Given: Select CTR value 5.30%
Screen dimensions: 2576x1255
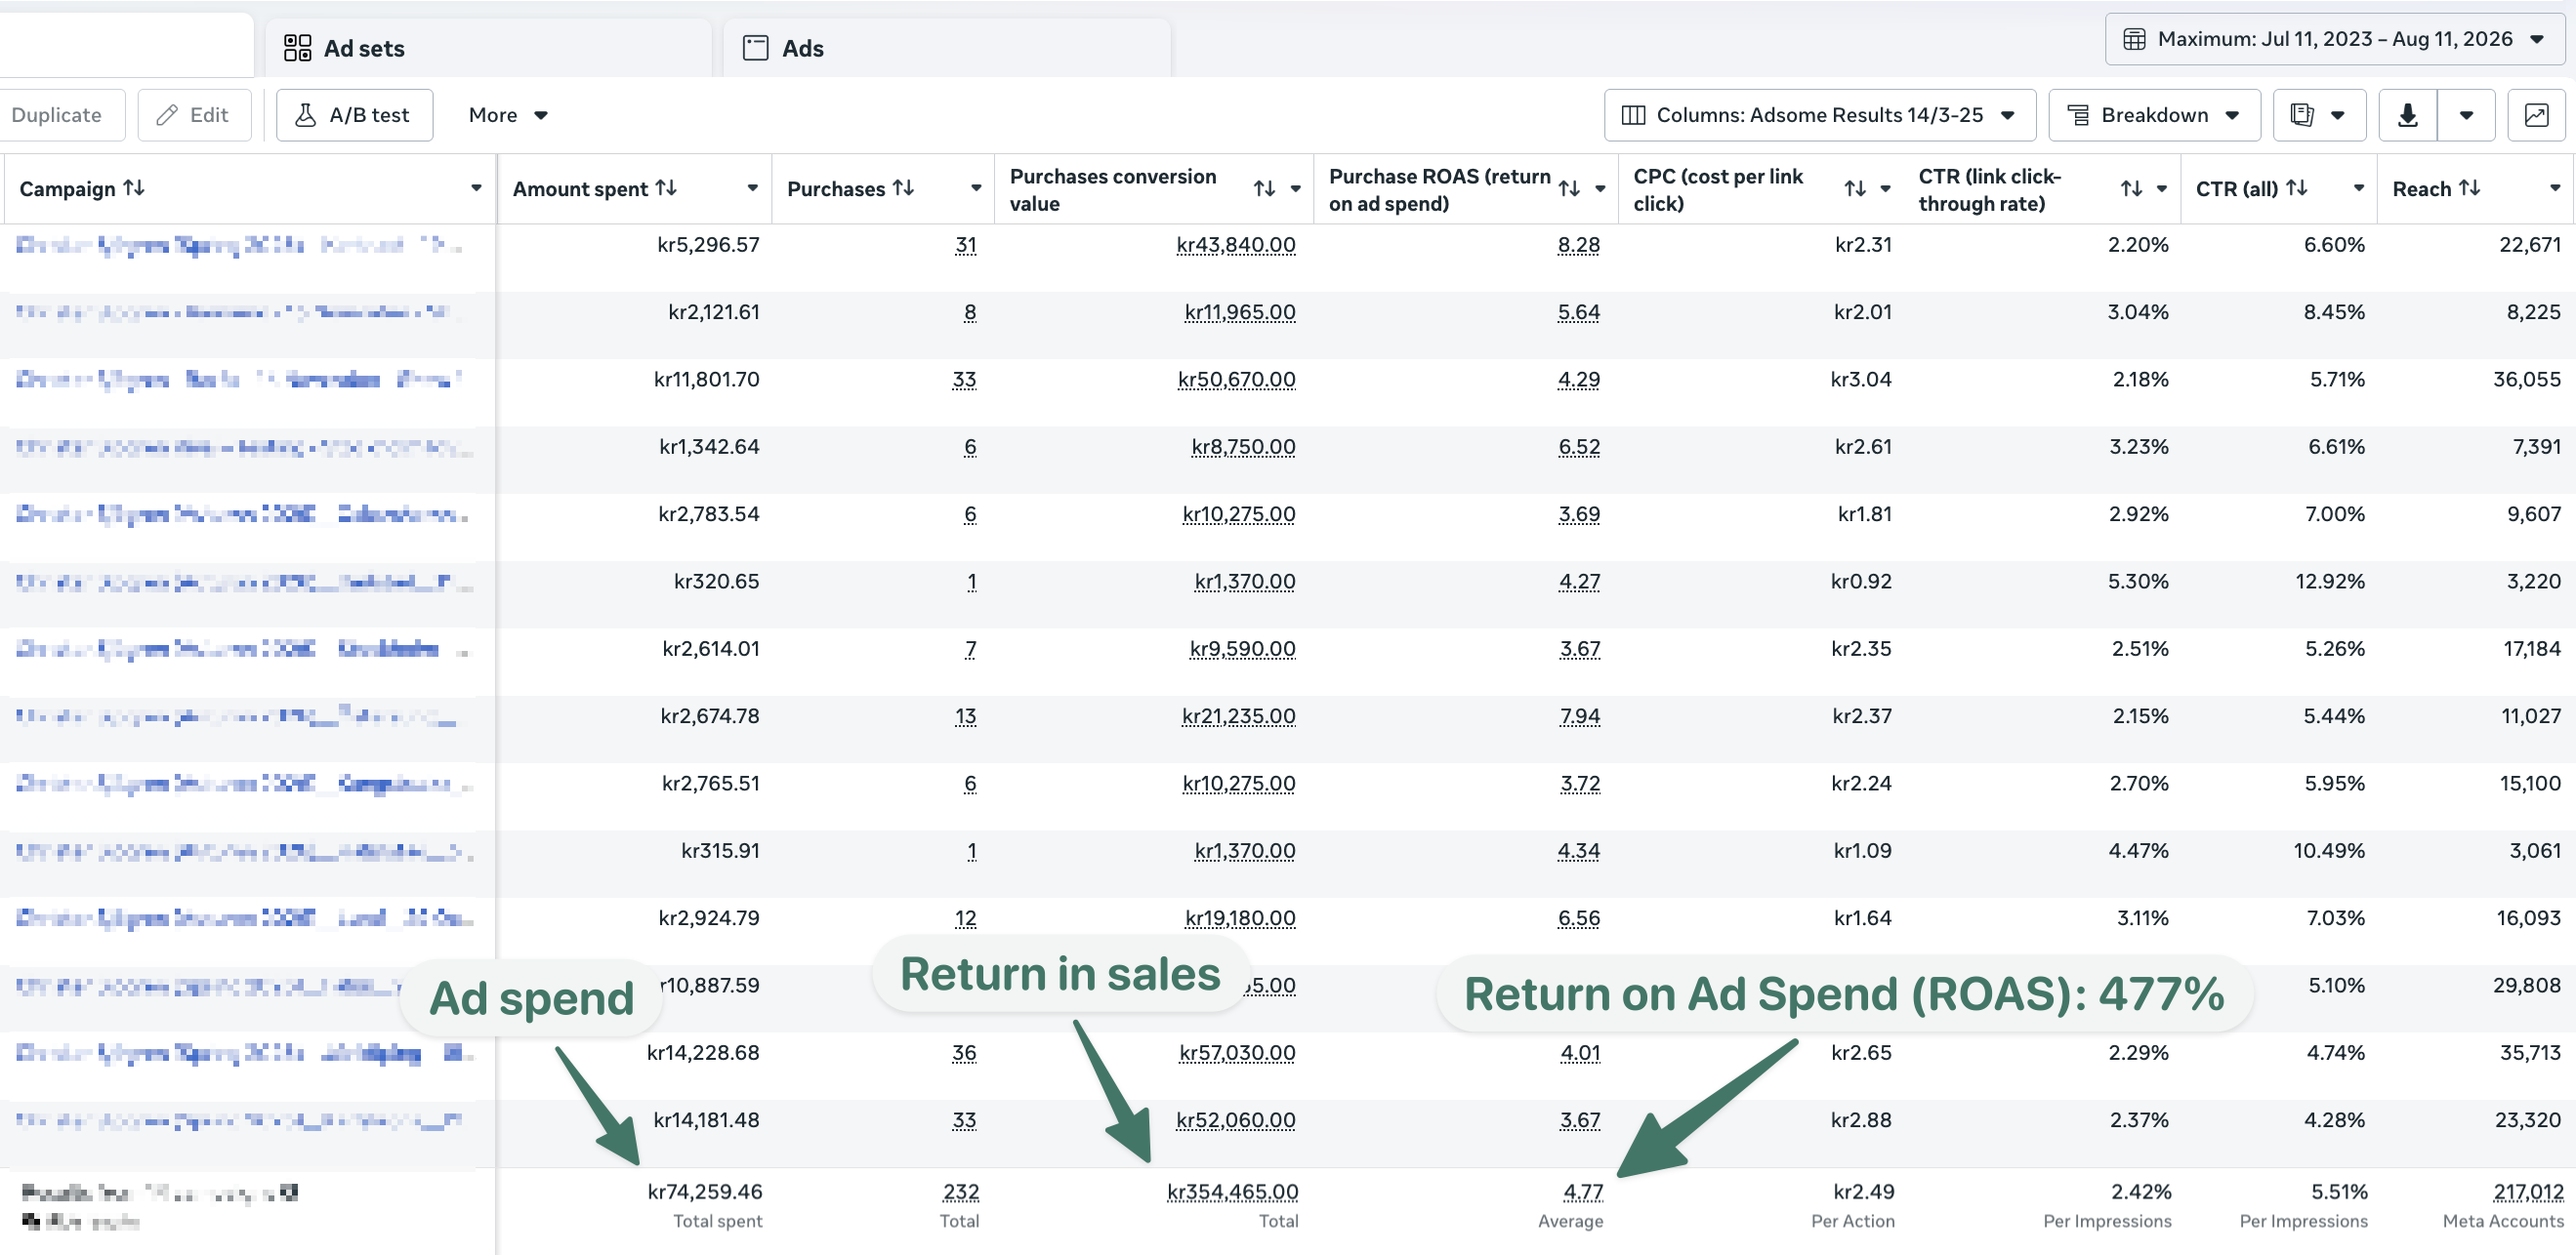Looking at the screenshot, I should tap(2138, 582).
